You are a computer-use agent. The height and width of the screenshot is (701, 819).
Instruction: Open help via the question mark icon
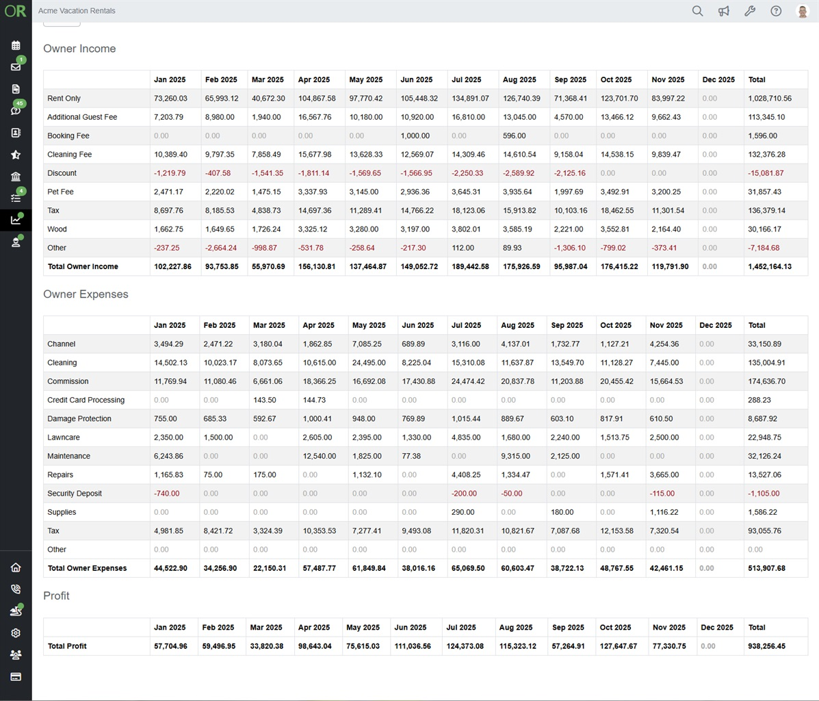(775, 11)
